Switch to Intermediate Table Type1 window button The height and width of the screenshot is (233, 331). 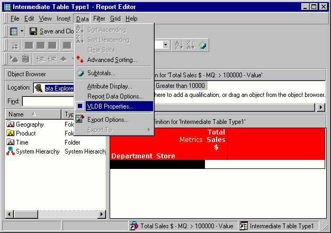tap(279, 226)
